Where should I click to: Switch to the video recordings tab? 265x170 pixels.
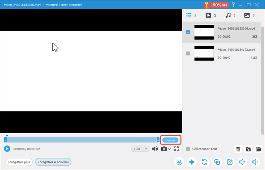click(208, 15)
